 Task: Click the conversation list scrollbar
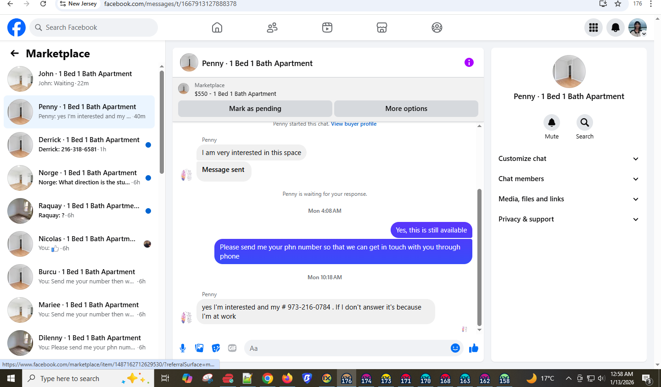[162, 122]
